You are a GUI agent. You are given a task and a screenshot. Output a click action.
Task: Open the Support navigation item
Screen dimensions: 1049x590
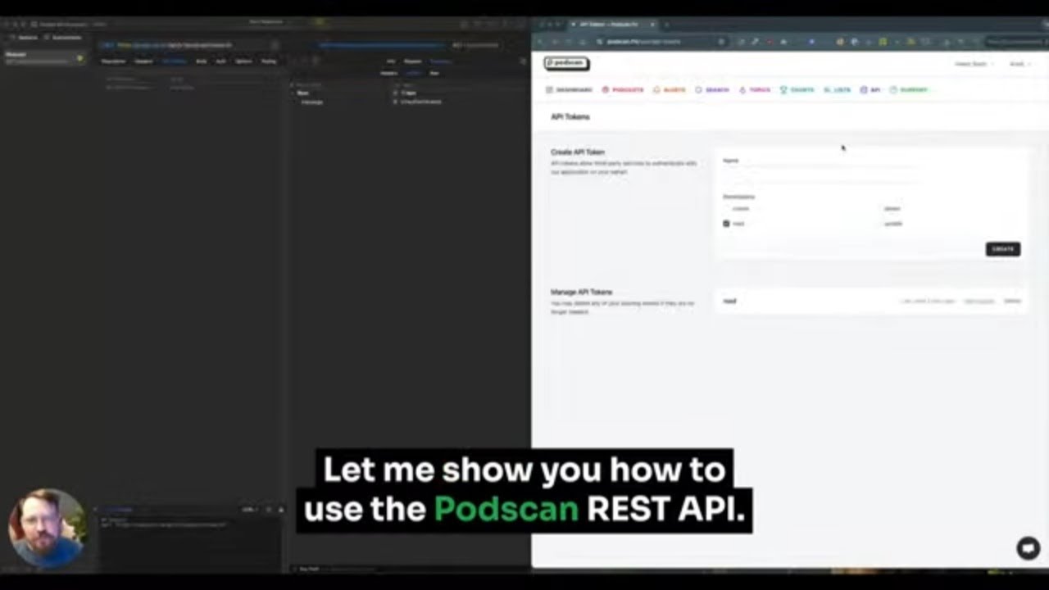[909, 90]
